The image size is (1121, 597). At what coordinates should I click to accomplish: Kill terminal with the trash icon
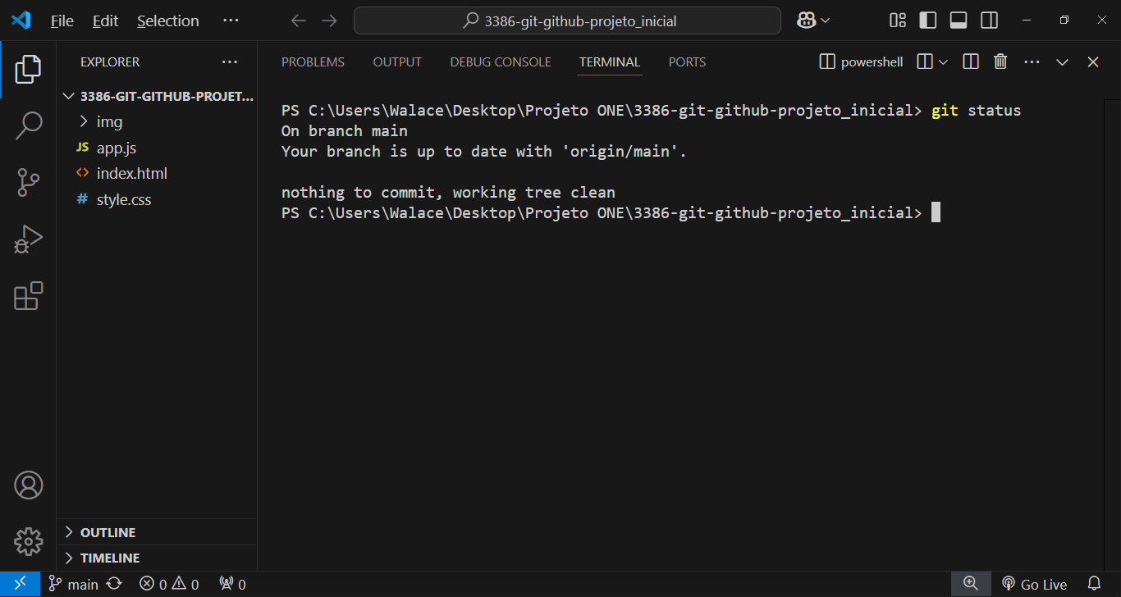click(x=1000, y=62)
